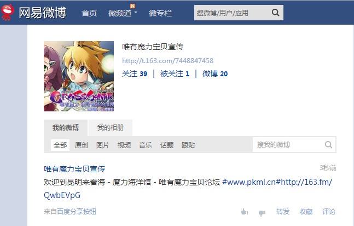
Task: Click the search icon in 搜我的微博 box
Action: tap(328, 144)
